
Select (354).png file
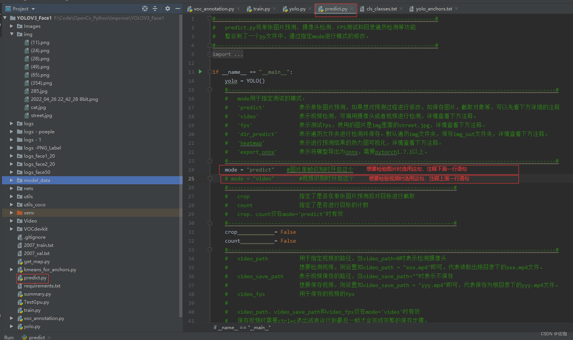(41, 83)
